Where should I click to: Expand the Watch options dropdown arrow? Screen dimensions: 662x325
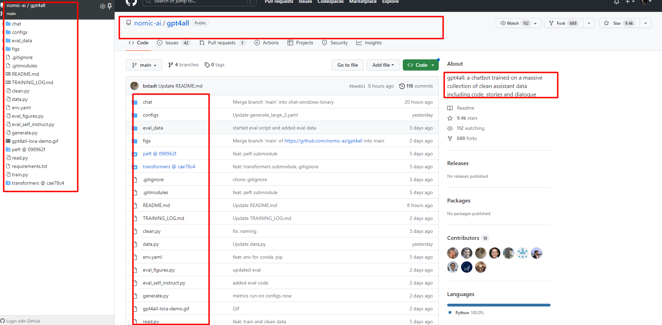click(x=535, y=23)
